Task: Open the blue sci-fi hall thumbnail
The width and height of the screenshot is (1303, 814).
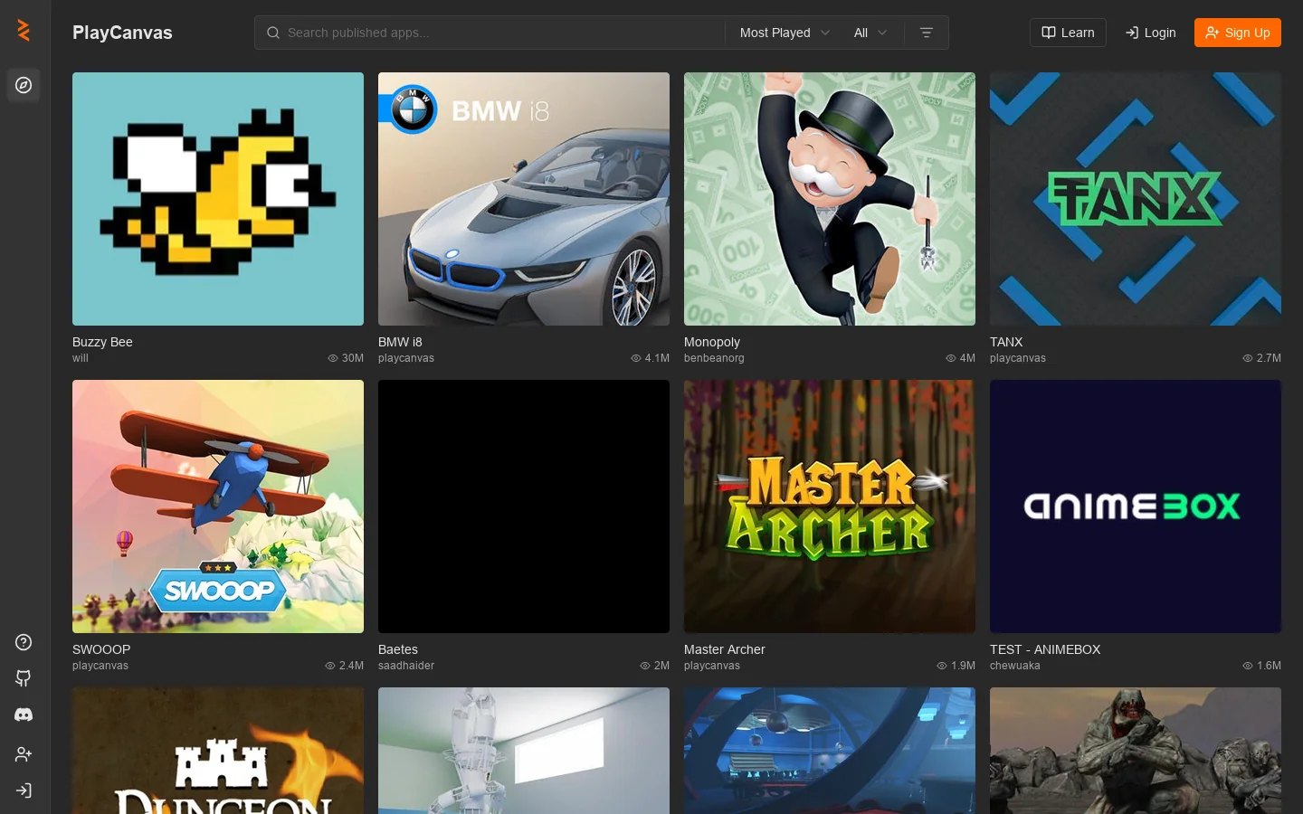Action: click(830, 751)
